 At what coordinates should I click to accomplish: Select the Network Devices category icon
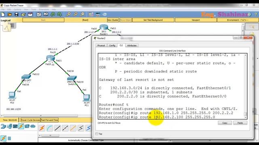(3, 126)
